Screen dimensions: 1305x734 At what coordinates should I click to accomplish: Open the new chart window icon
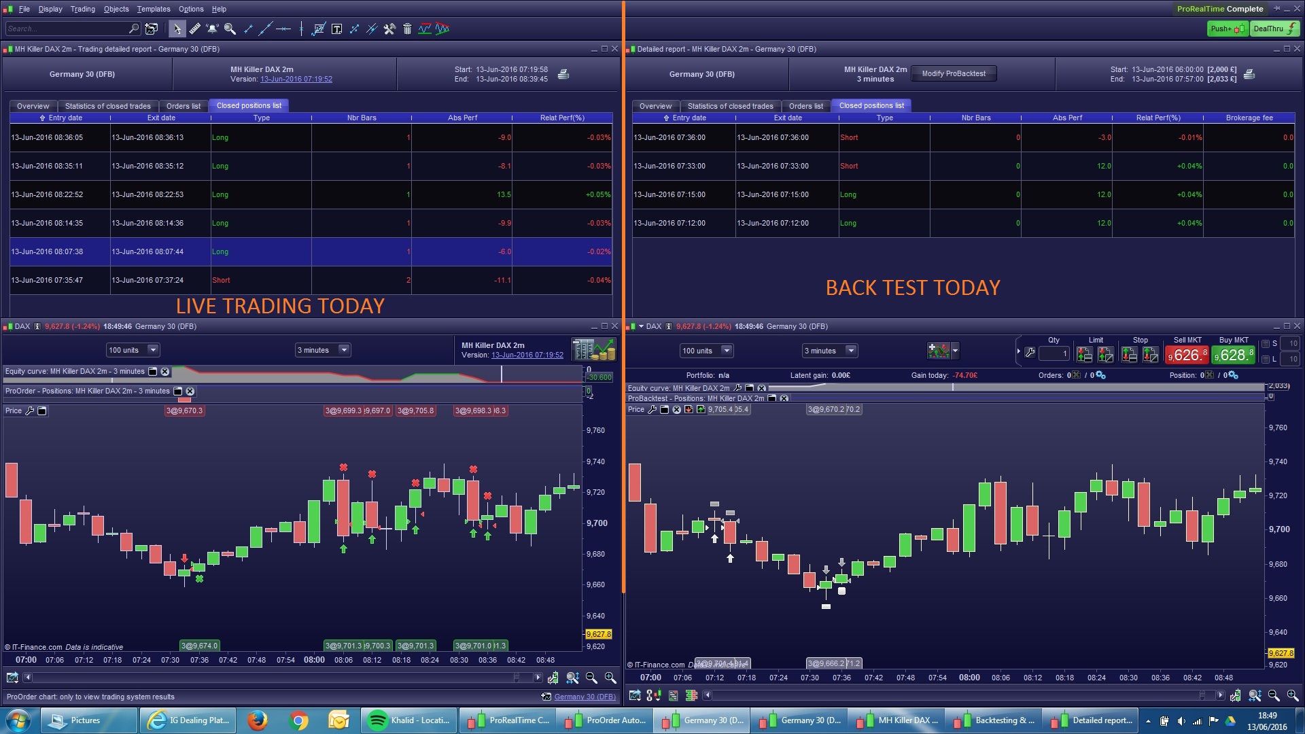point(152,29)
